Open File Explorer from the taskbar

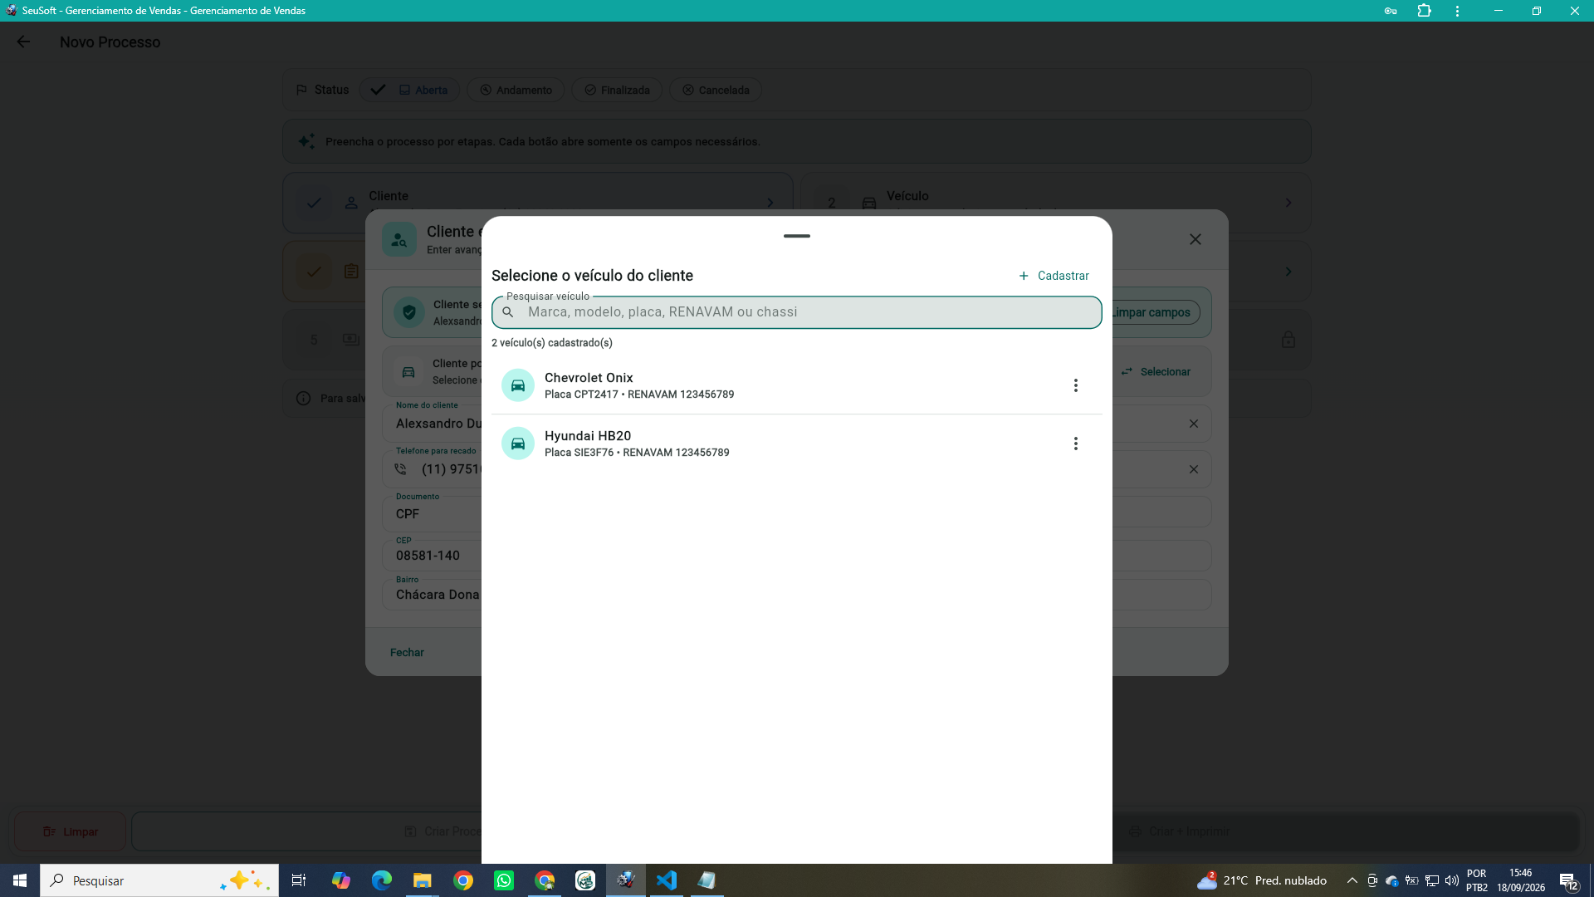[423, 880]
